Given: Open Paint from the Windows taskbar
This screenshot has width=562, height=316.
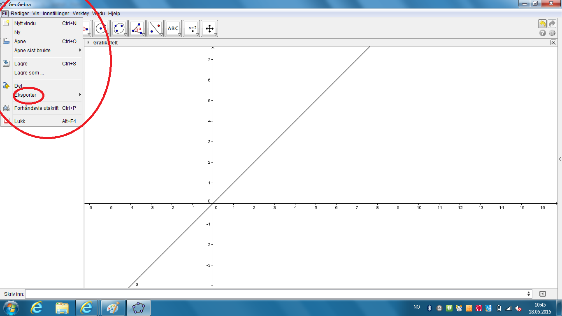Looking at the screenshot, I should (x=112, y=308).
